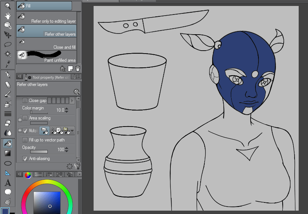
Task: Enable the Close gap checkbox
Action: 25,100
